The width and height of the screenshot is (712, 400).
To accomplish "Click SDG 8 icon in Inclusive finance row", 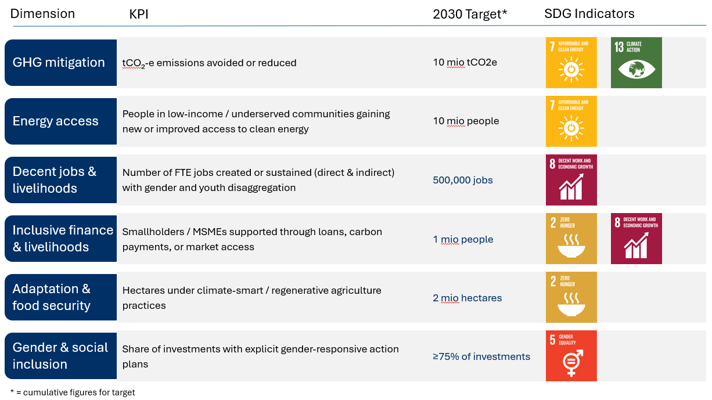I will pyautogui.click(x=636, y=239).
